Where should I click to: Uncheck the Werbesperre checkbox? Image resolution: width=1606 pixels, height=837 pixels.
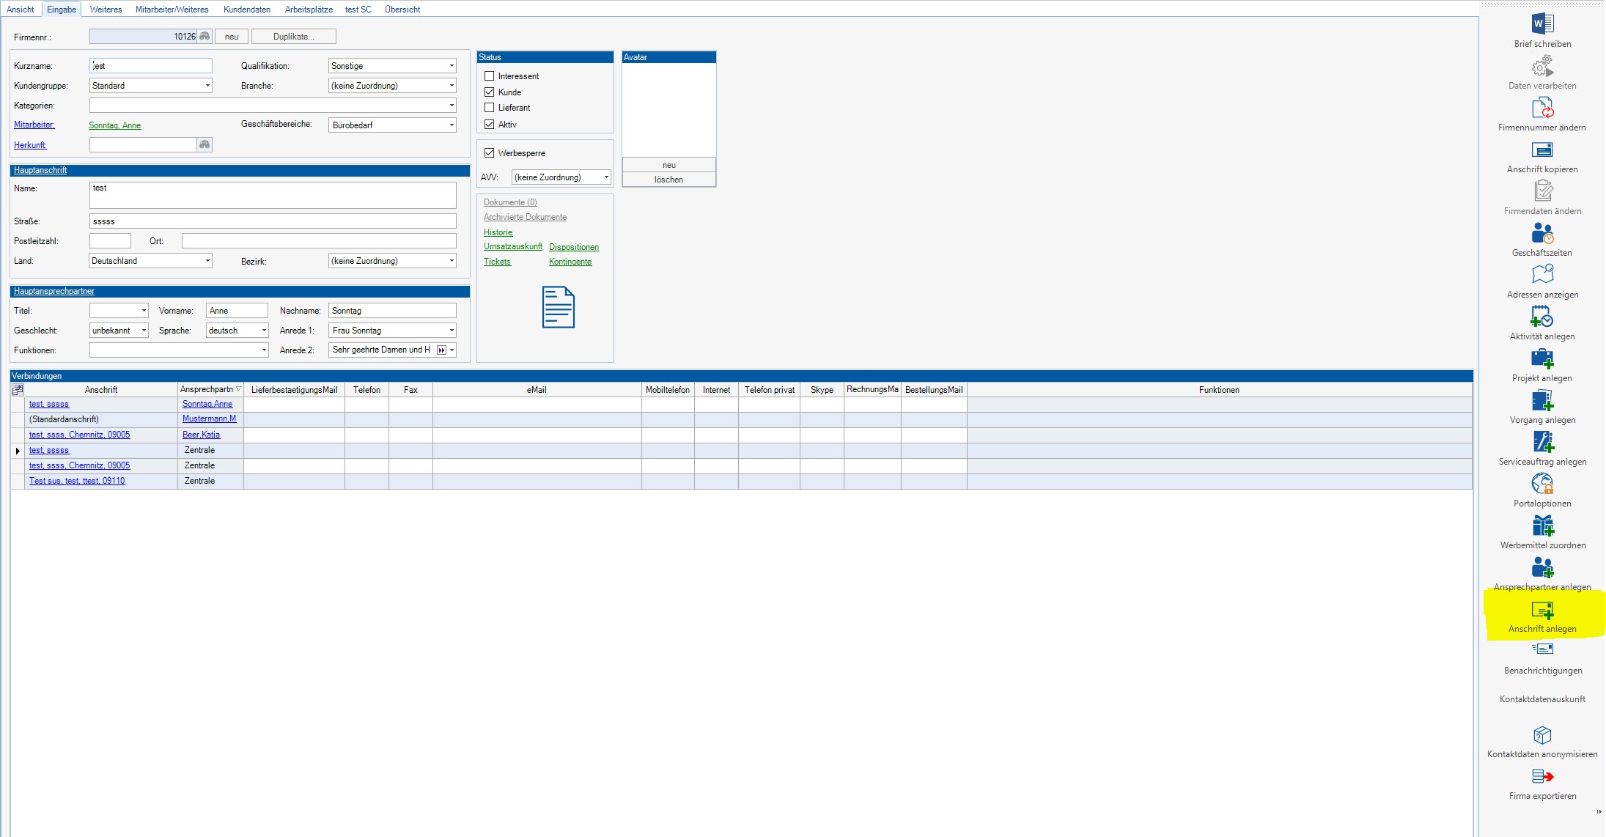tap(490, 153)
